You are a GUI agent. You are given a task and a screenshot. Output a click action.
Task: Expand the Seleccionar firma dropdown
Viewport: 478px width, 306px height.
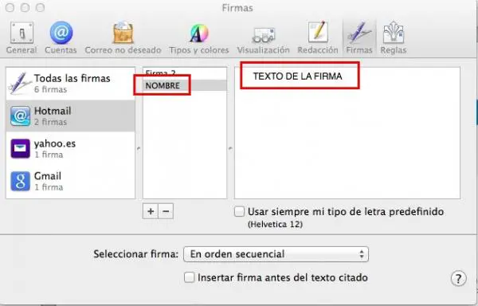click(x=276, y=254)
